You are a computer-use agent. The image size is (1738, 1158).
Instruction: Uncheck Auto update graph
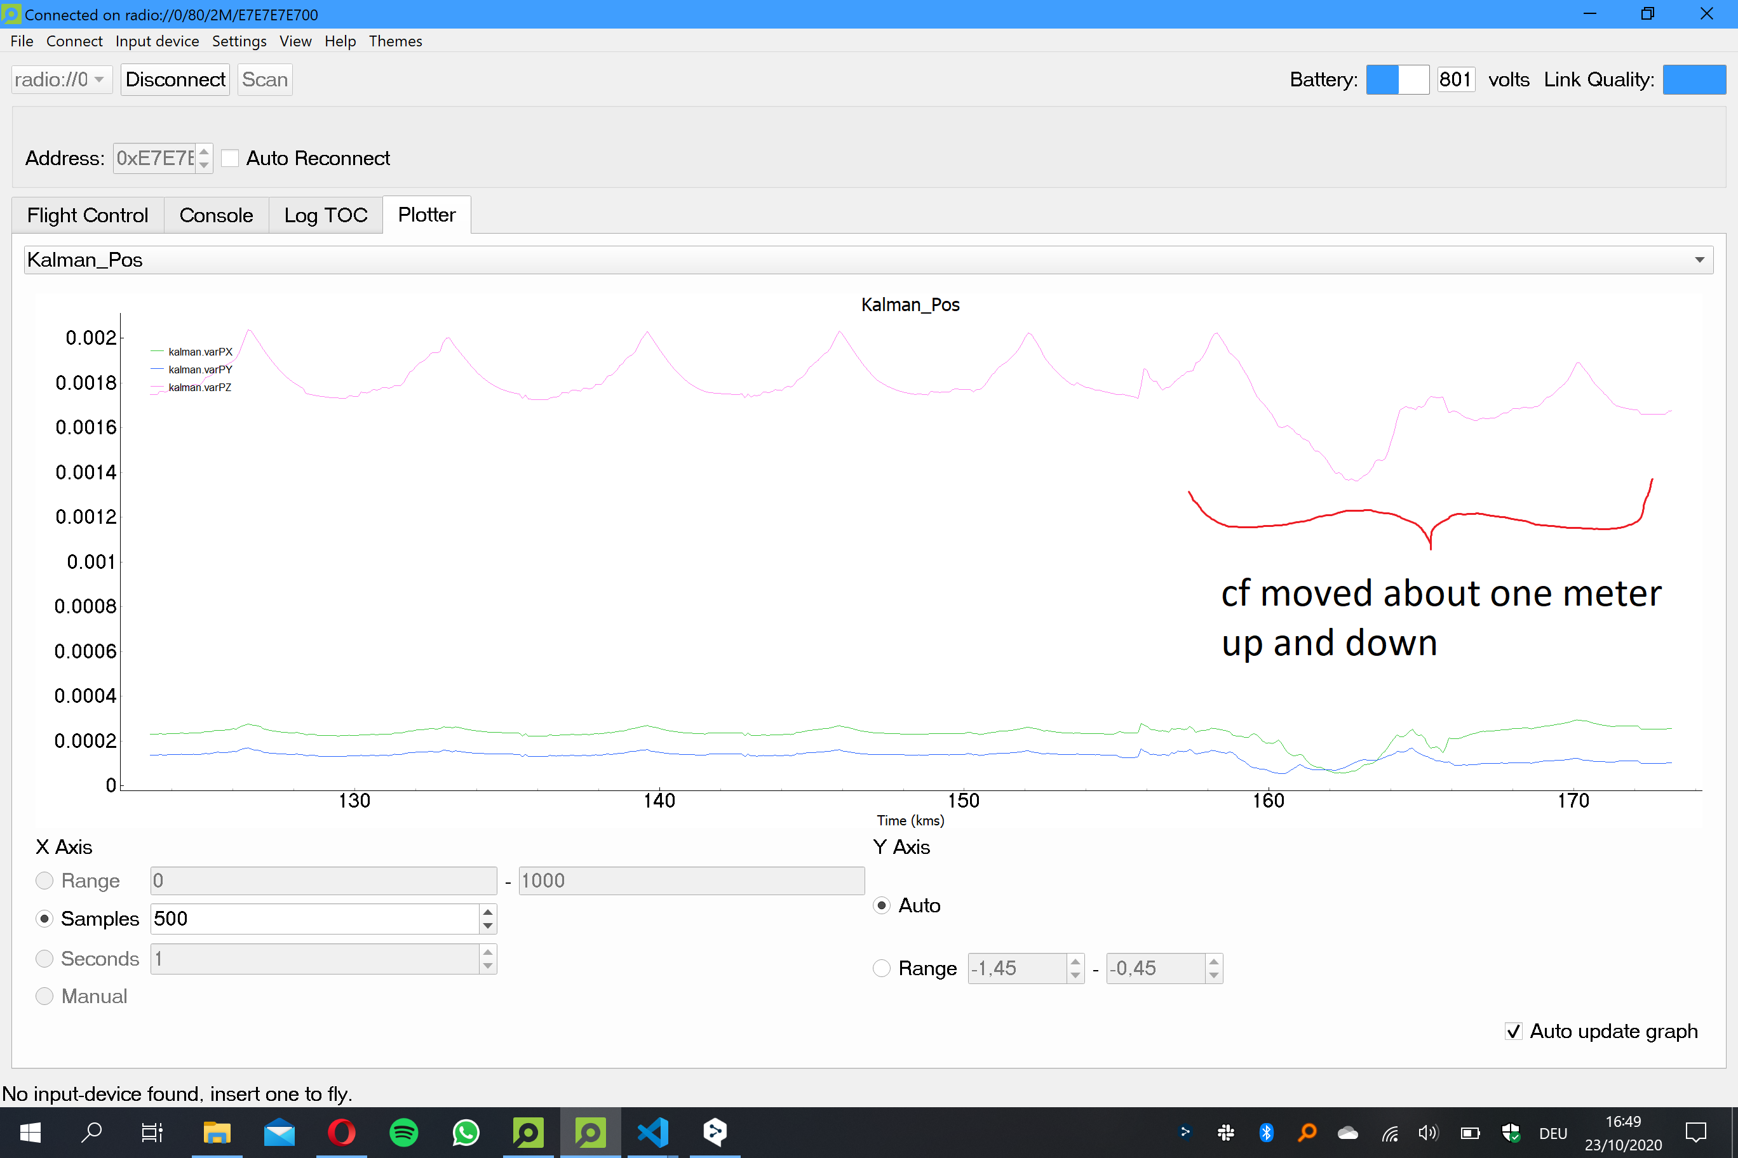(x=1513, y=1031)
